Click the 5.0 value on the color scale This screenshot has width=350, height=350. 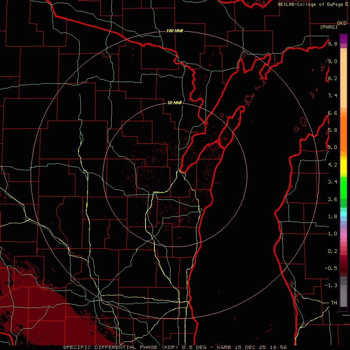click(332, 147)
